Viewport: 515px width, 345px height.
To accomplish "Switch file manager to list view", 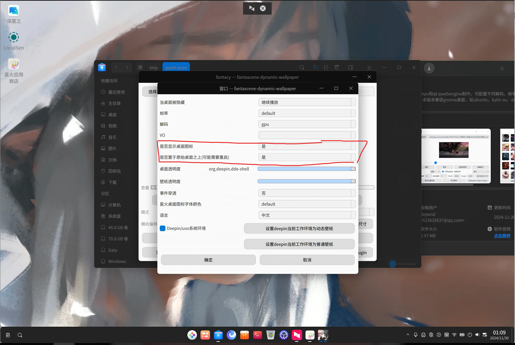I will tap(326, 67).
